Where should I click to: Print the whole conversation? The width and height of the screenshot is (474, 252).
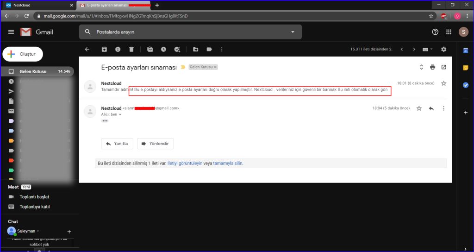[x=433, y=67]
